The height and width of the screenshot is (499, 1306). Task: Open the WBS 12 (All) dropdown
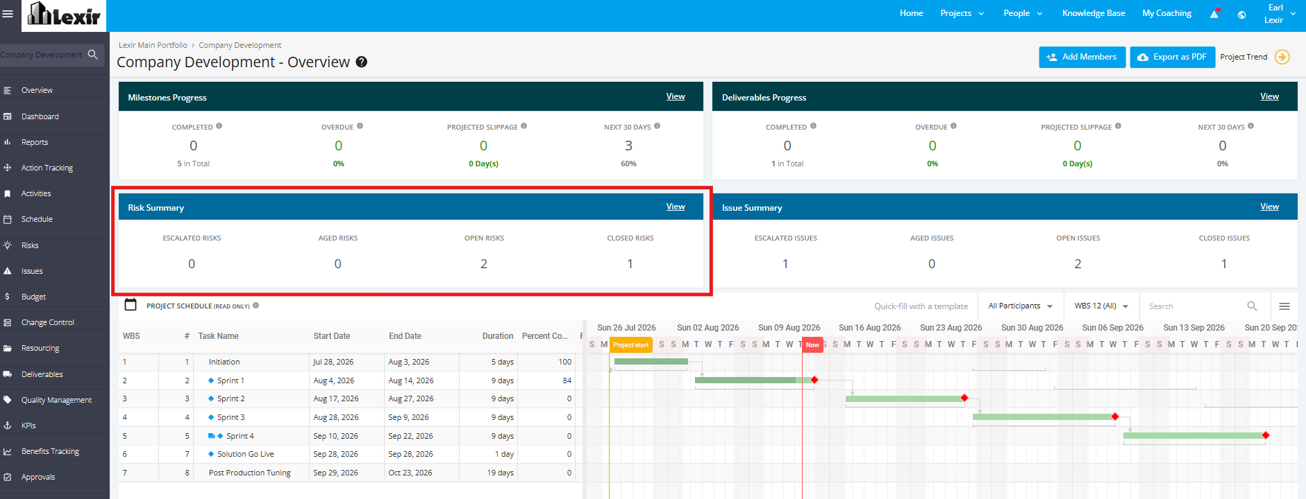point(1101,306)
